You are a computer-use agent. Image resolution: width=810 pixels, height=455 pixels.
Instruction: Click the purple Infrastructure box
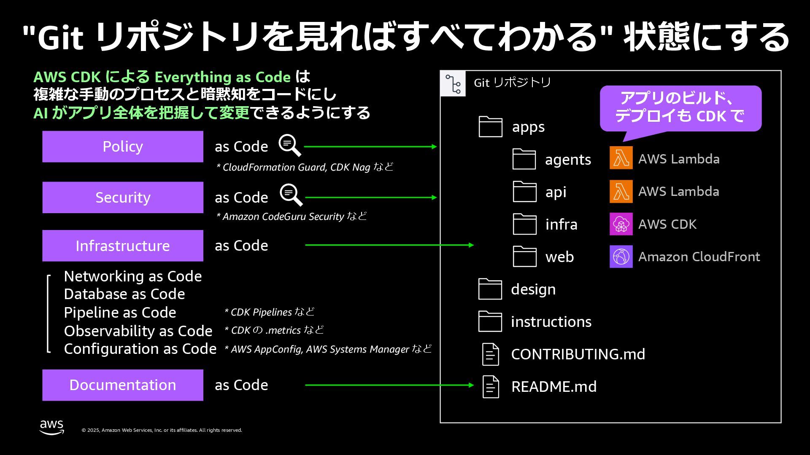[123, 246]
